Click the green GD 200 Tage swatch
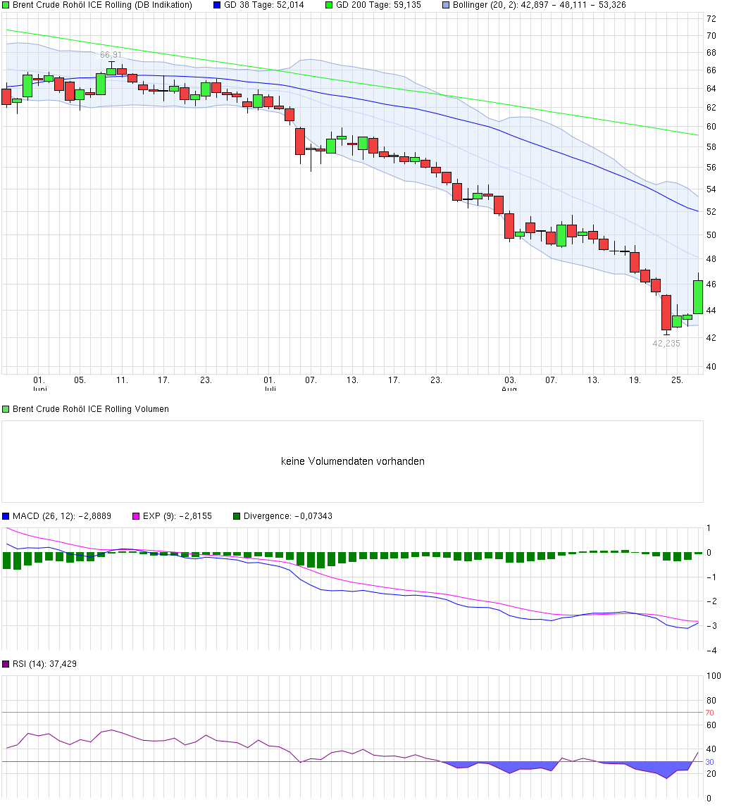The height and width of the screenshot is (807, 741). (x=329, y=5)
